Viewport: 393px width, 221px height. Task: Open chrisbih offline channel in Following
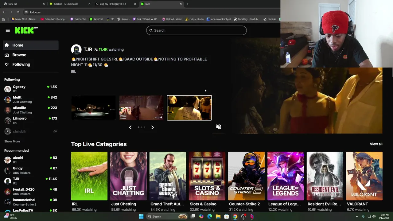[x=31, y=131]
